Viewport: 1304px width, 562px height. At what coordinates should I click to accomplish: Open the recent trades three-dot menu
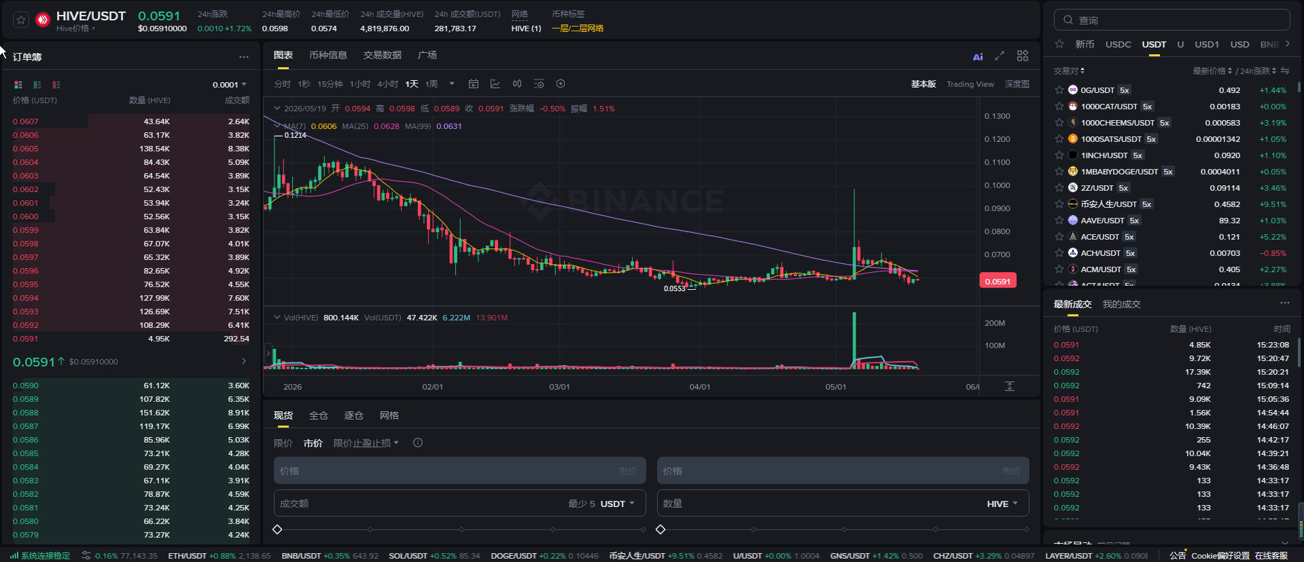click(x=1284, y=303)
